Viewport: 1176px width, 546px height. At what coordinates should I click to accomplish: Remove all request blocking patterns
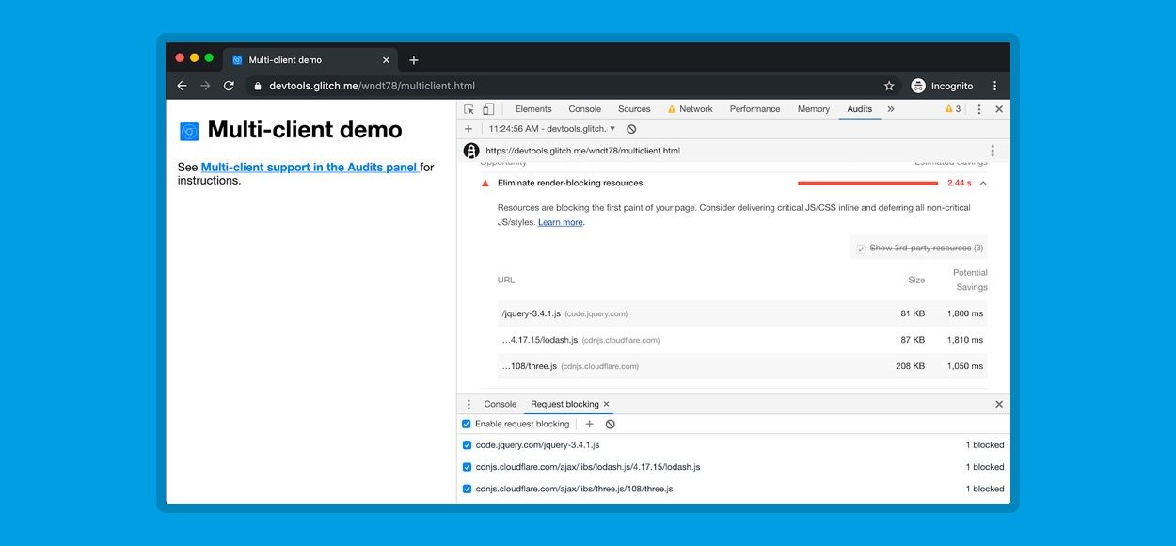pyautogui.click(x=611, y=425)
